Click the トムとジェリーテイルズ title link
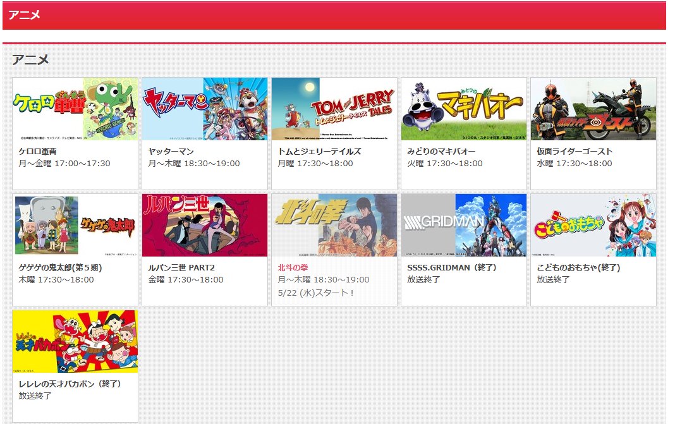 point(319,152)
